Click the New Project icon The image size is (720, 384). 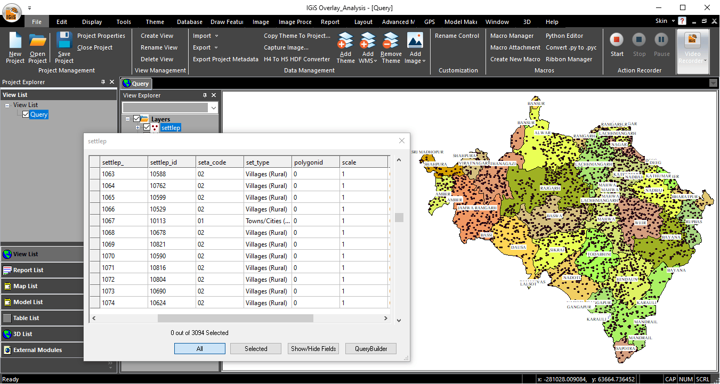point(15,41)
